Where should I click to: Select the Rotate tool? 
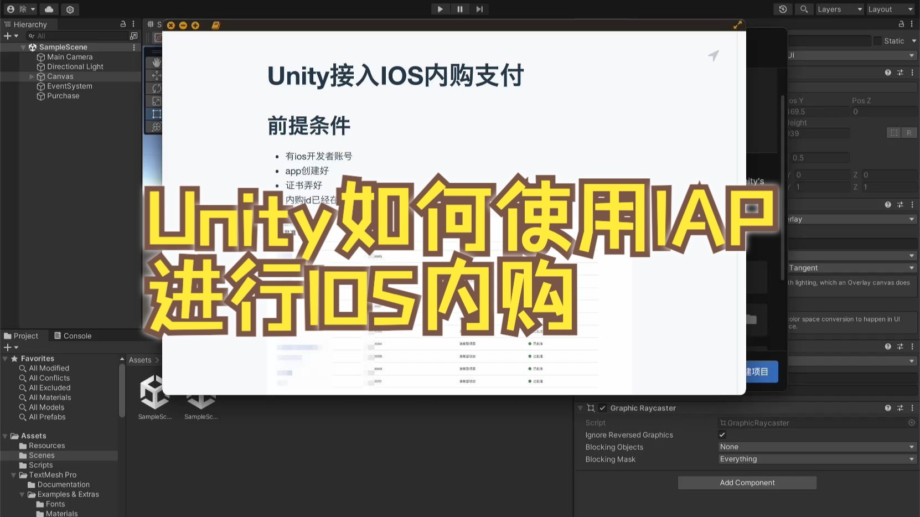click(x=157, y=88)
